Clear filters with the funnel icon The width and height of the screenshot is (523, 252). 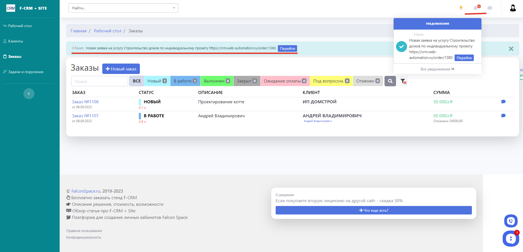pyautogui.click(x=403, y=81)
